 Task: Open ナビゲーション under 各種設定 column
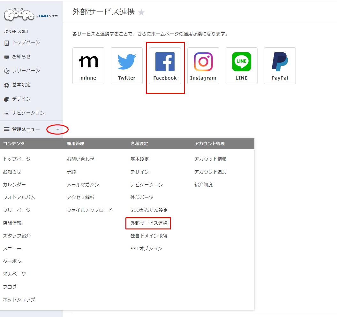[146, 185]
